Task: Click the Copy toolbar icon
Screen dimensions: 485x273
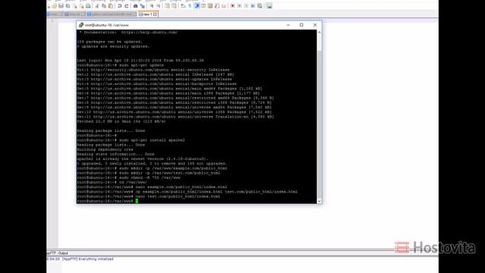Action: pos(104,6)
